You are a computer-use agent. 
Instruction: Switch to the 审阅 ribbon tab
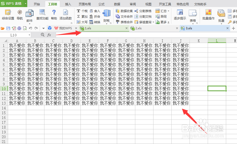click(133, 4)
